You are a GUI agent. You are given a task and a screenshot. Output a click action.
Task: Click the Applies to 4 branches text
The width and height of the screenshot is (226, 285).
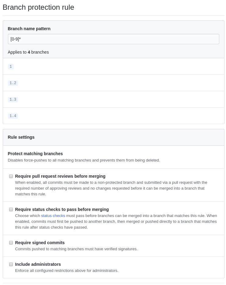[x=28, y=52]
